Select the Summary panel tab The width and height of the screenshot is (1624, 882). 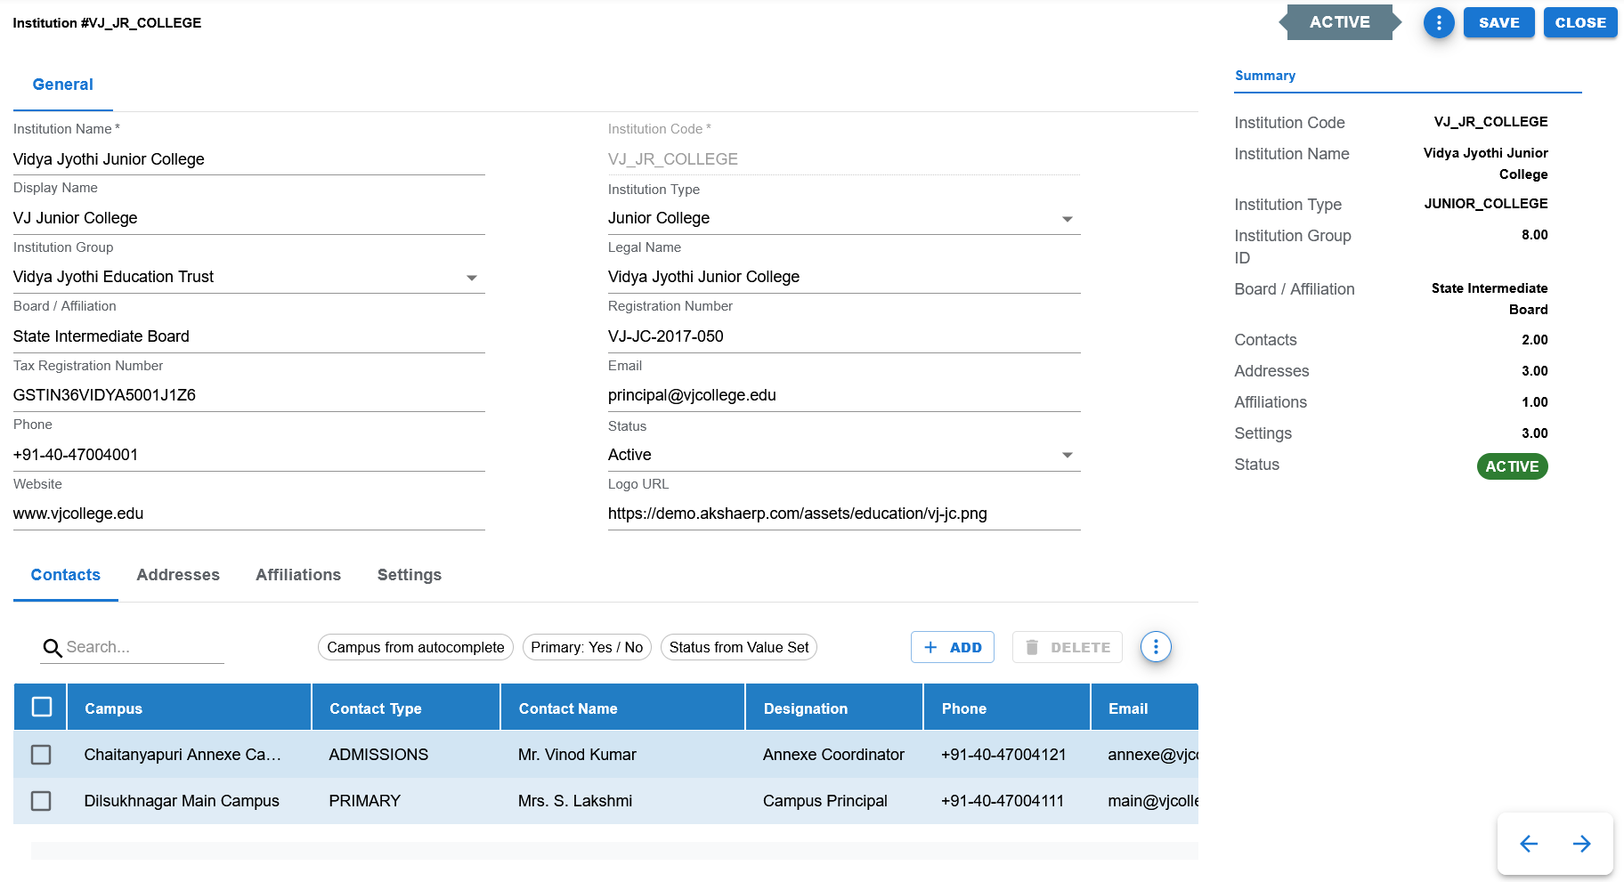[1265, 76]
